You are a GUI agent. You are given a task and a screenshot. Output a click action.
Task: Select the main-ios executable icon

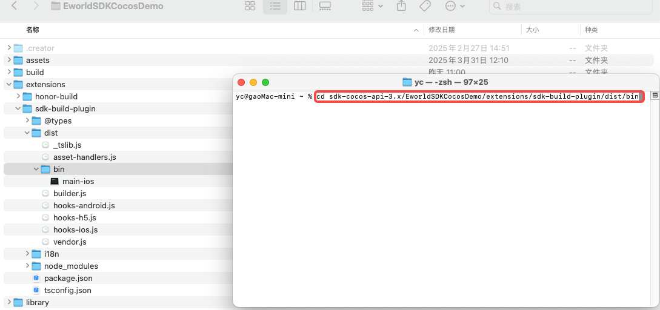coord(55,181)
